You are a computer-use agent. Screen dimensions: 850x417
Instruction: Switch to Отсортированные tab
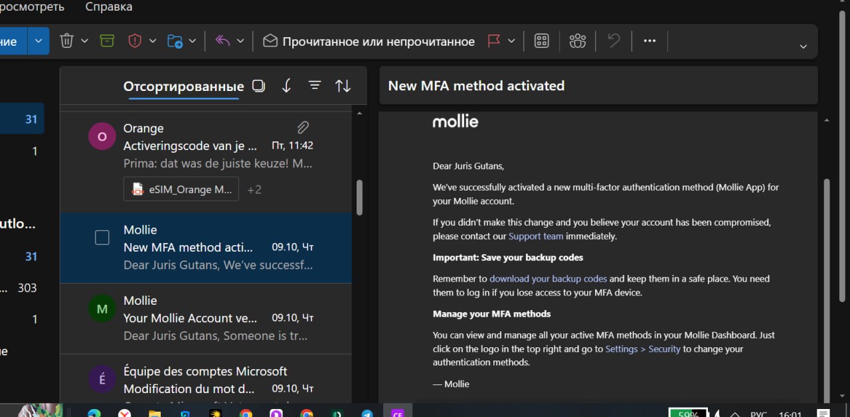[x=183, y=86]
